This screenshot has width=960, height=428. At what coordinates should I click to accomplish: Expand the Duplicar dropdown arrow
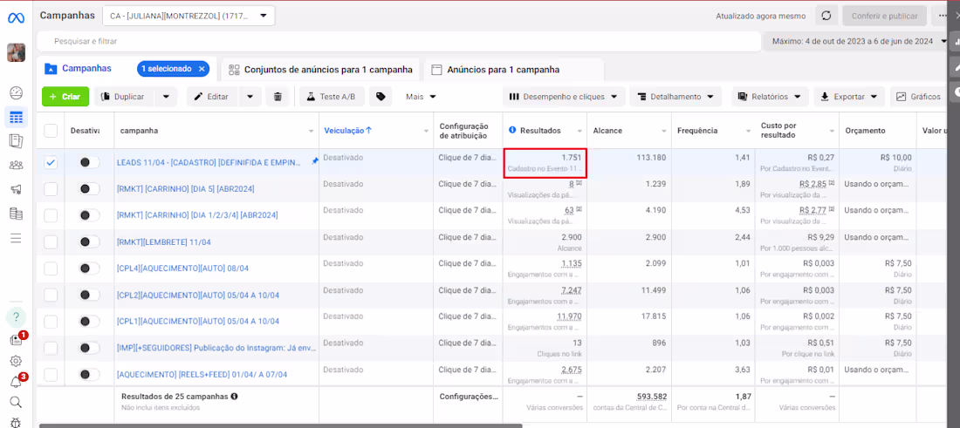coord(165,97)
